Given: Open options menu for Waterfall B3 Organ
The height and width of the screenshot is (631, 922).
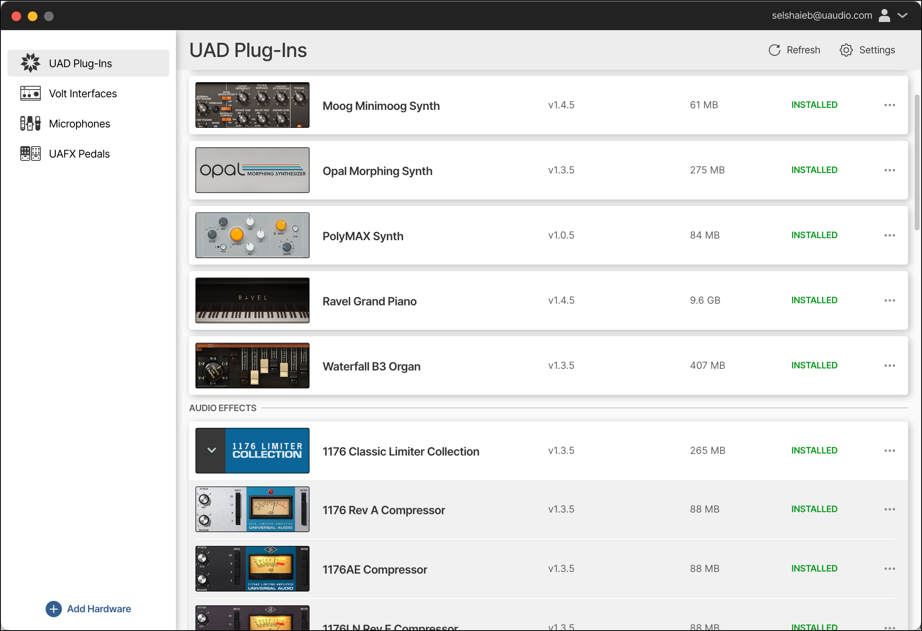Looking at the screenshot, I should coord(890,366).
